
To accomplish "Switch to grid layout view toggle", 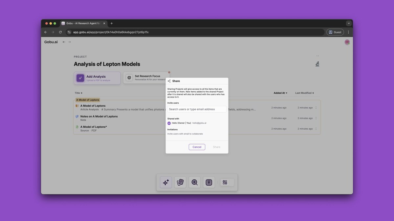I will [x=225, y=182].
